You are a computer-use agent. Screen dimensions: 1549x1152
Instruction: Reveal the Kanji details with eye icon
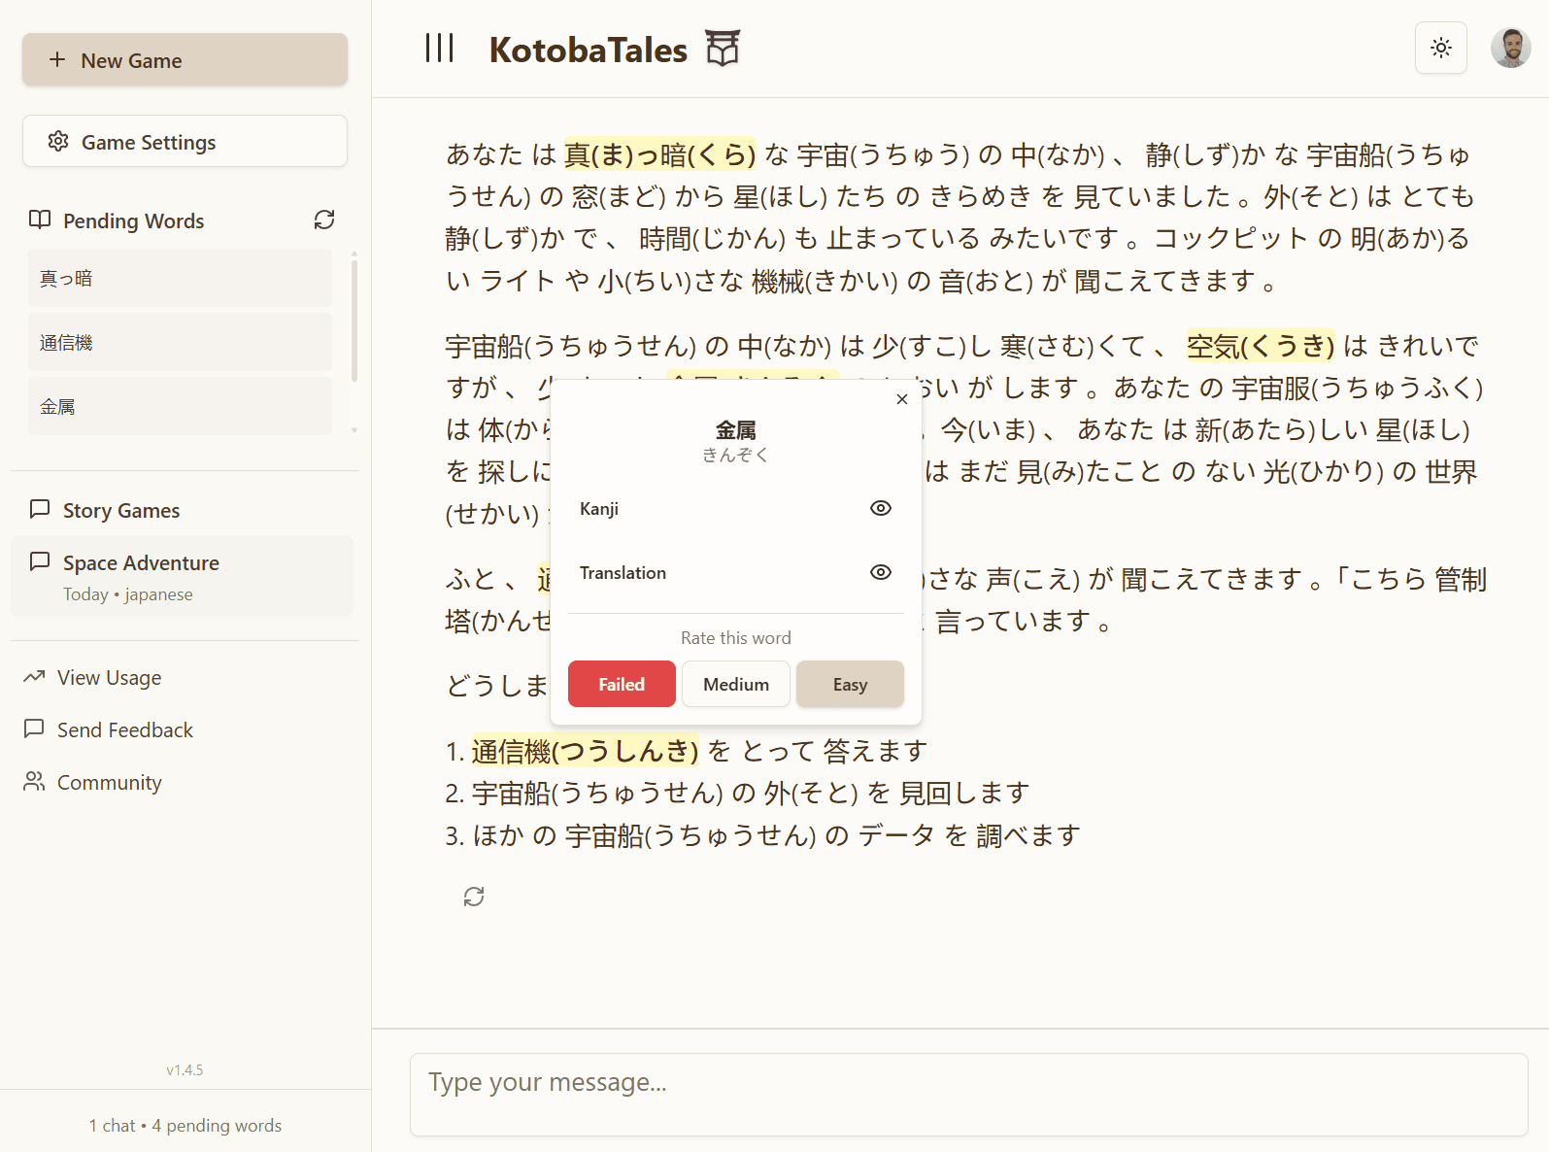point(880,508)
